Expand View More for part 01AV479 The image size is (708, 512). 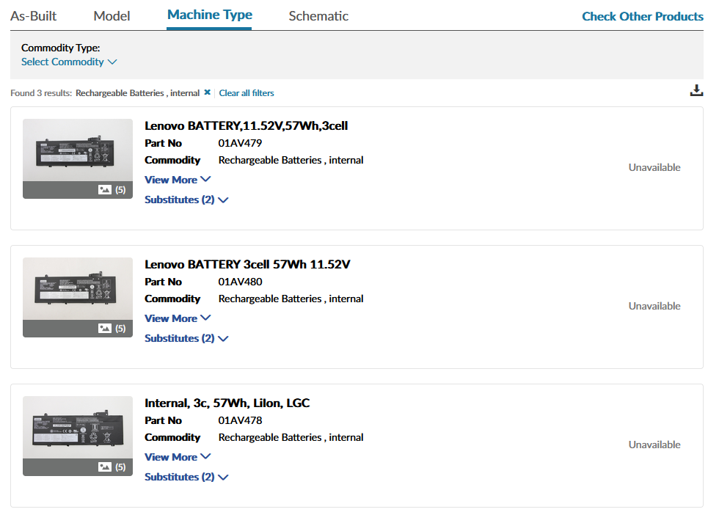pos(177,180)
